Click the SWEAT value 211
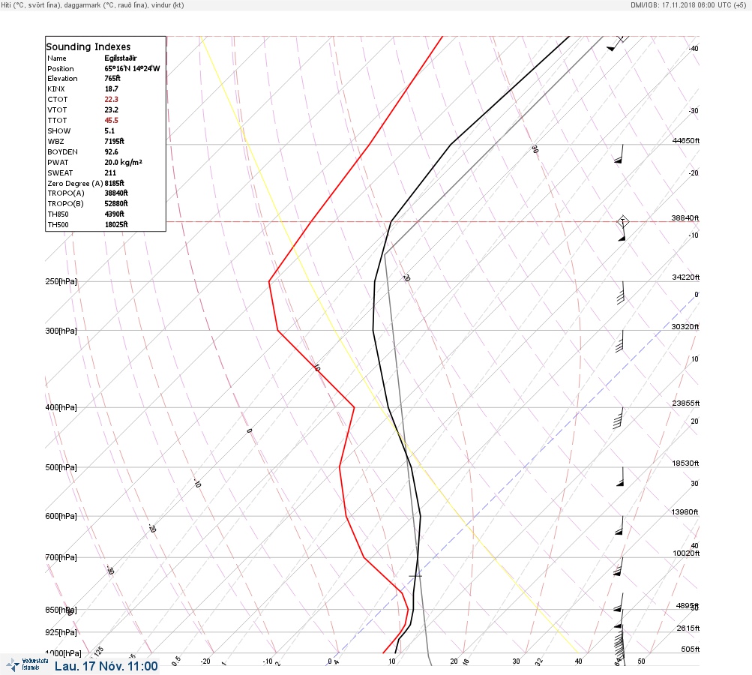This screenshot has height=675, width=752. [110, 172]
